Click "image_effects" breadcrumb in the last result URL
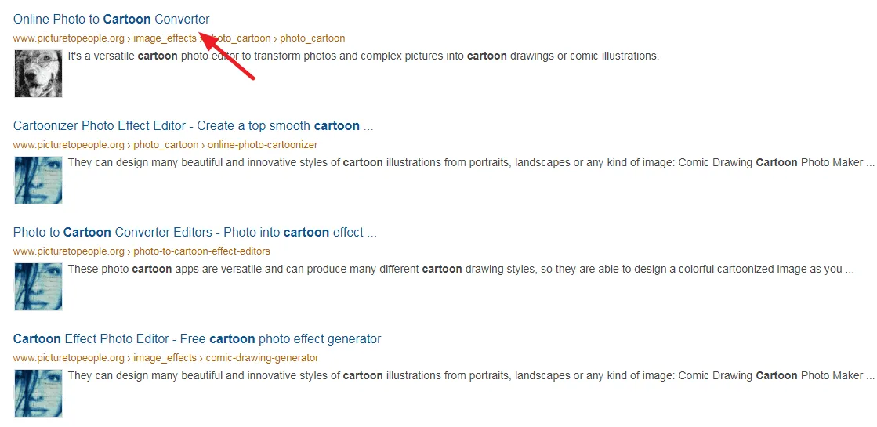Screen dimensions: 877x427 tap(165, 358)
